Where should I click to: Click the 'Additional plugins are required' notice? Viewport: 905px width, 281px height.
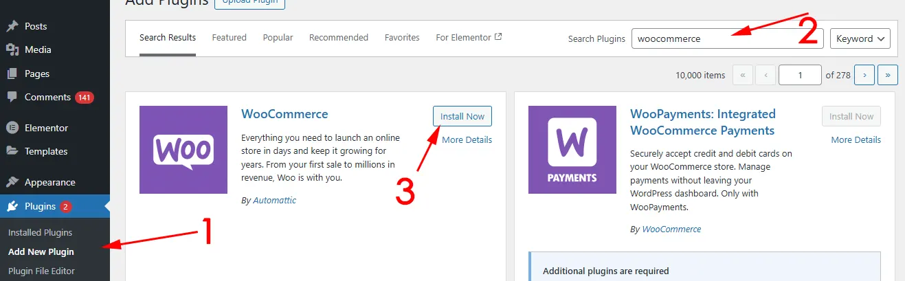(705, 267)
